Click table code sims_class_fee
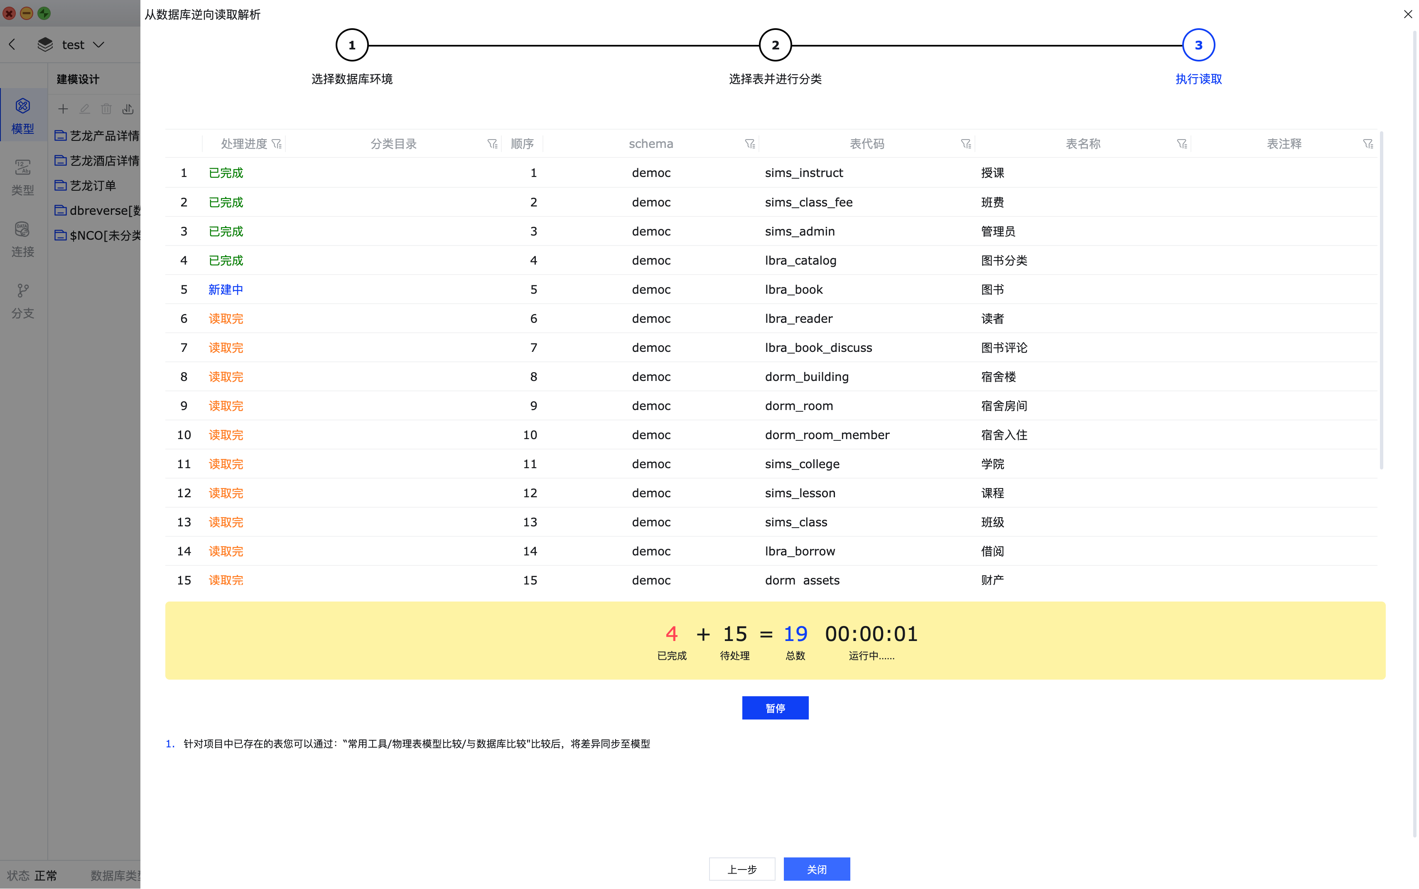Screen dimensions: 1419x889 pos(808,202)
